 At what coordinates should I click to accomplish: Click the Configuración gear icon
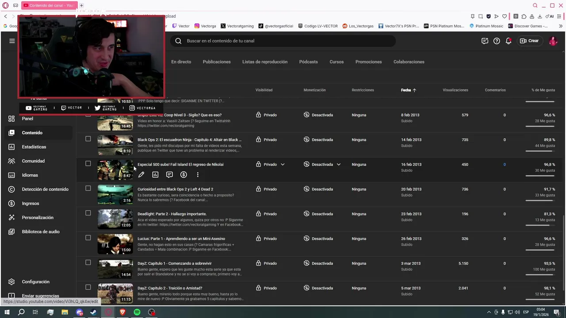(11, 282)
